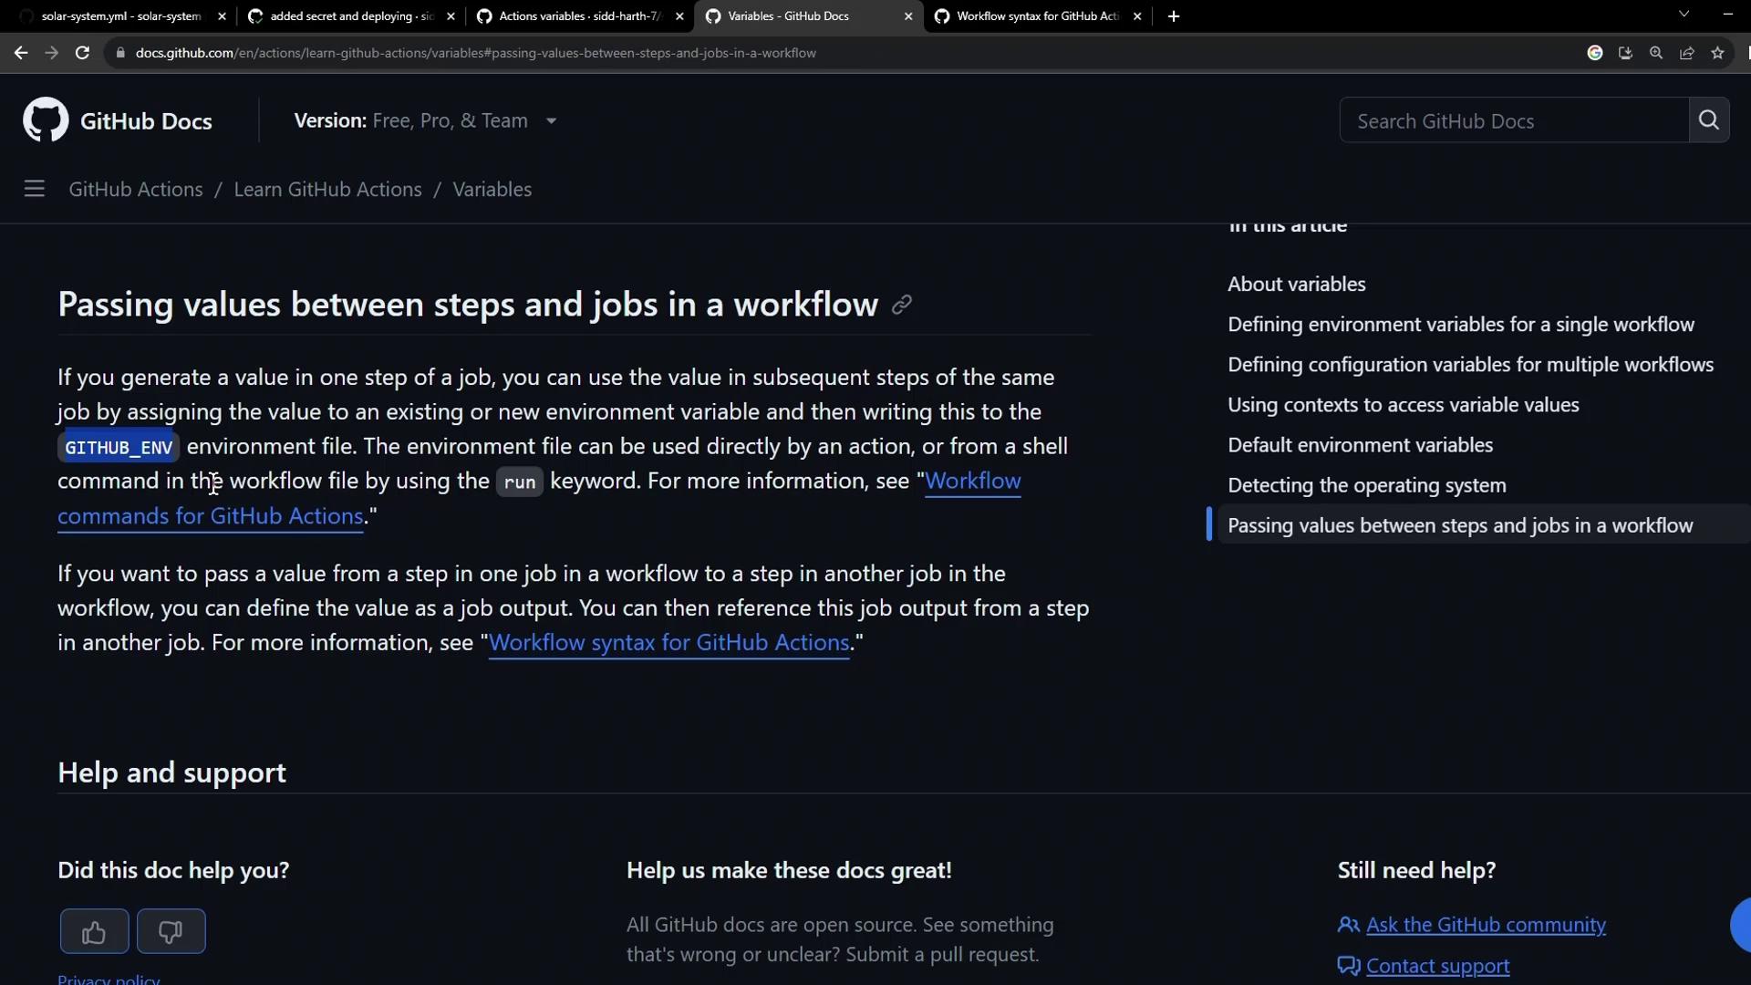Open a new browser tab
Viewport: 1751px width, 985px height.
tap(1174, 16)
